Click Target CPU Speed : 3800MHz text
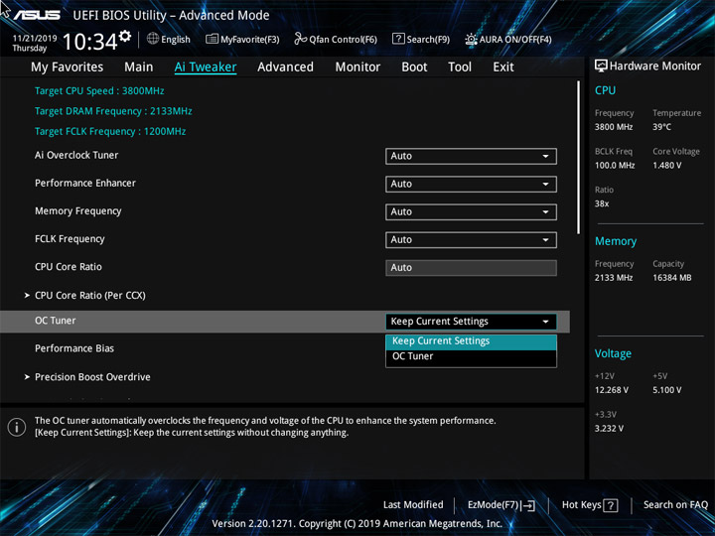This screenshot has width=715, height=536. tap(99, 90)
